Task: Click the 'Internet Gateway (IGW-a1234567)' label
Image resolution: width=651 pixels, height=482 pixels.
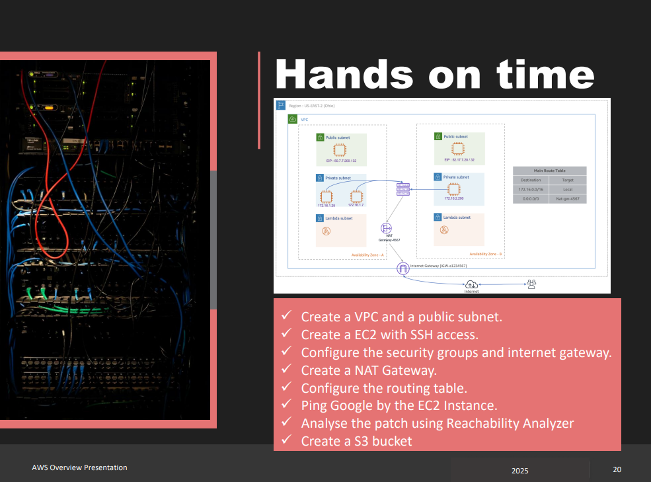Action: [438, 266]
